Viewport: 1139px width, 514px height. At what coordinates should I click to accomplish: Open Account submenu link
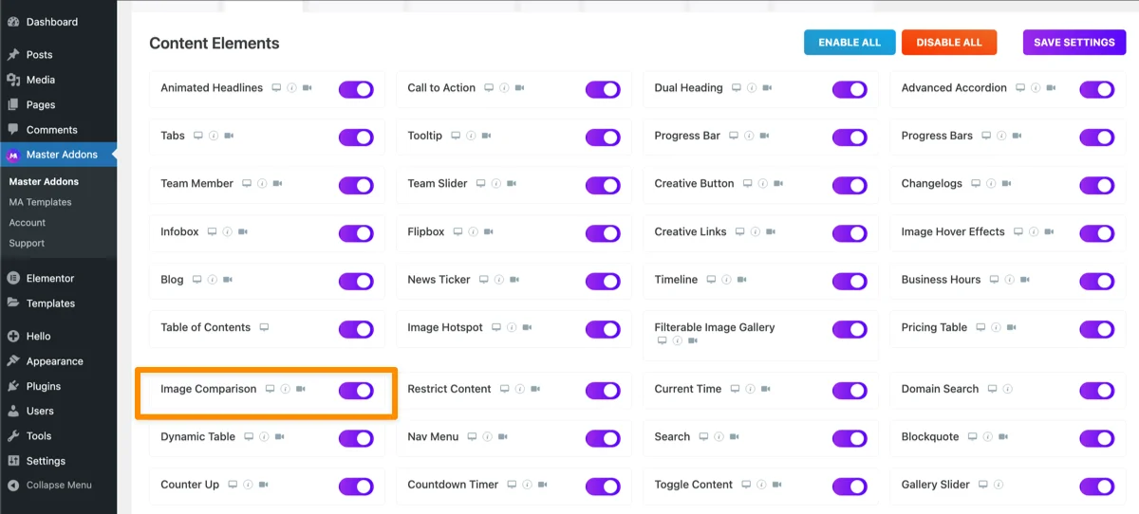[28, 223]
